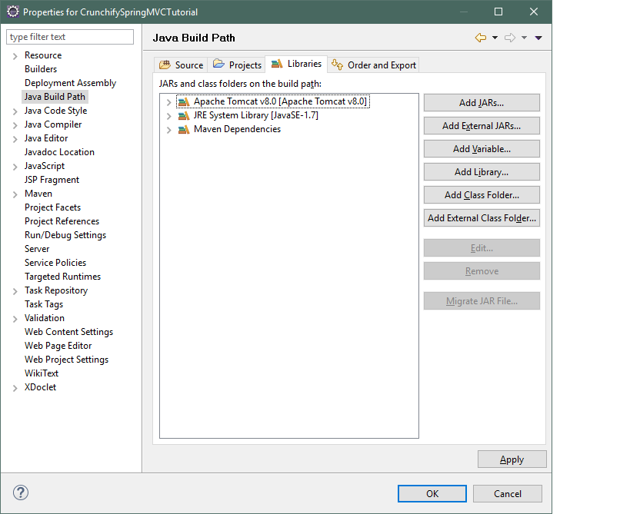Click the help question mark icon
Screen dimensions: 630x514
(x=21, y=492)
